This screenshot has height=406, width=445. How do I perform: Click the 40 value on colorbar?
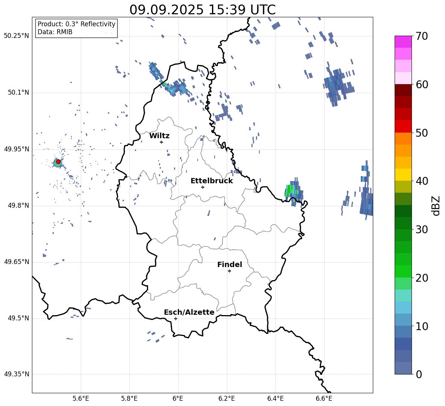click(422, 181)
